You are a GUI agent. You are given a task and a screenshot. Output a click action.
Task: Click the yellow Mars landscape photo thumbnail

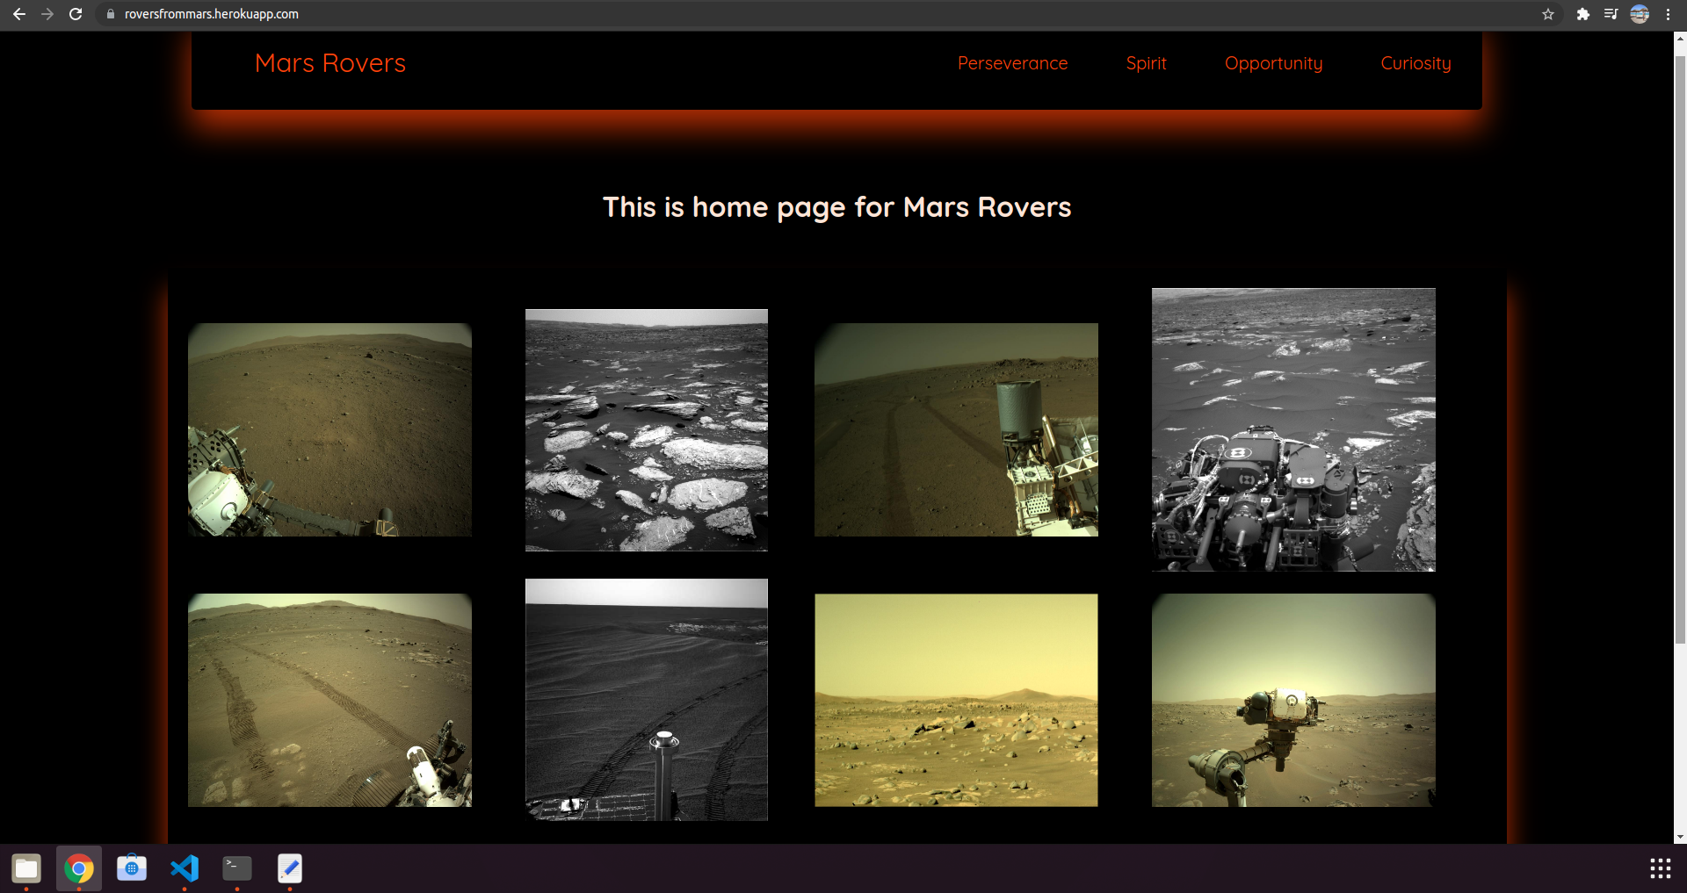coord(956,700)
